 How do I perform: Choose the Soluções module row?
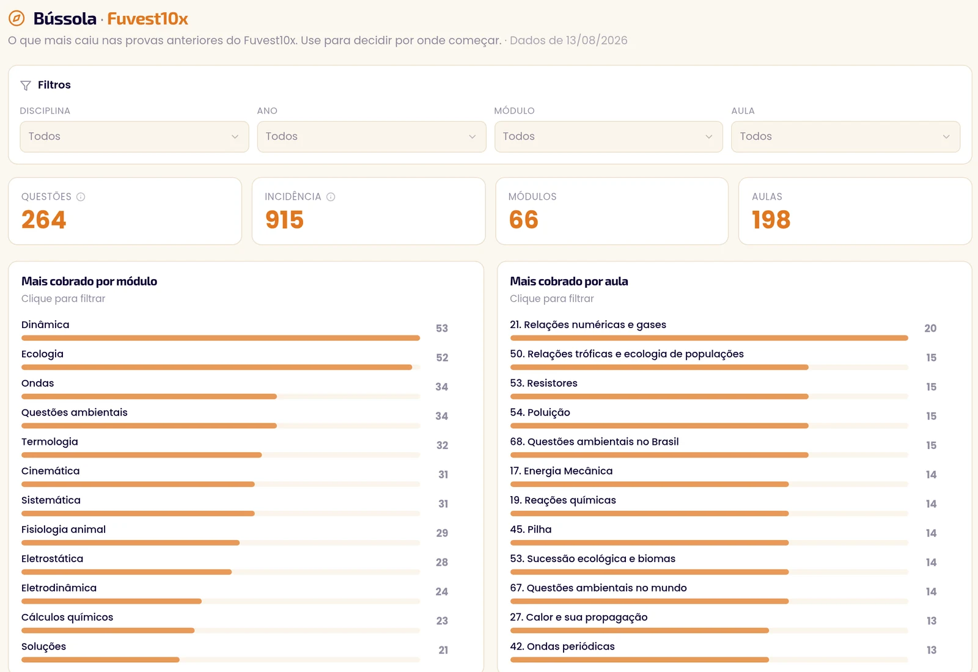coord(235,652)
